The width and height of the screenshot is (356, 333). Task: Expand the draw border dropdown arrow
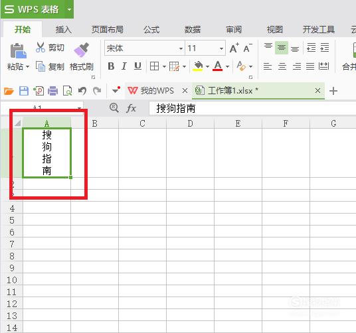point(184,66)
